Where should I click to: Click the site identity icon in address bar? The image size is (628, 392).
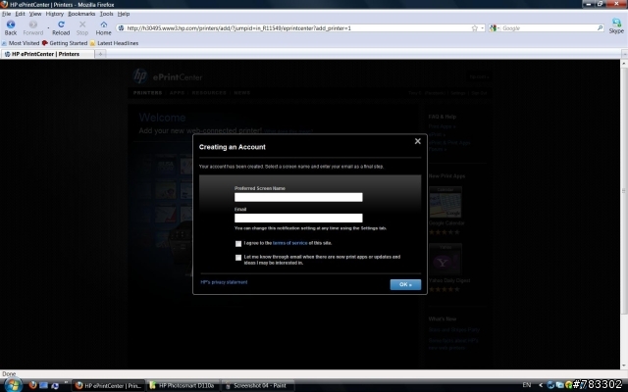pyautogui.click(x=121, y=28)
